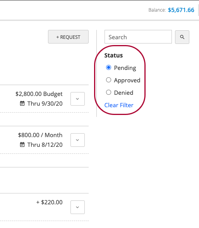
Task: Click calendar icon next to Thru 8/12/20
Action: [22, 144]
